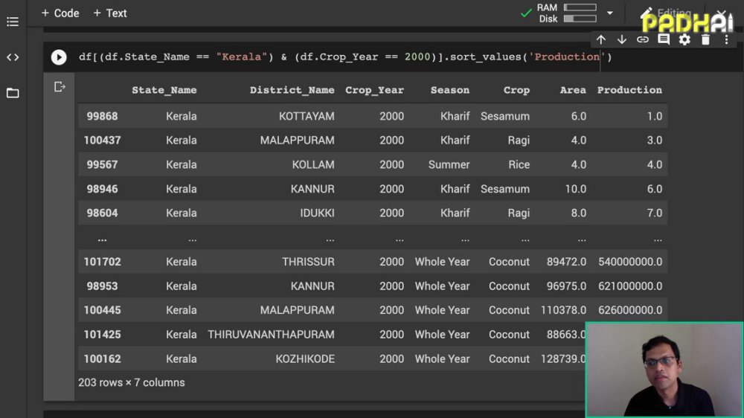Check the RAM usage bar
This screenshot has width=744, height=418.
(x=580, y=7)
